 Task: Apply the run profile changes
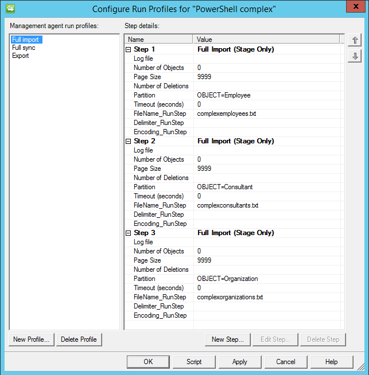[x=240, y=362]
